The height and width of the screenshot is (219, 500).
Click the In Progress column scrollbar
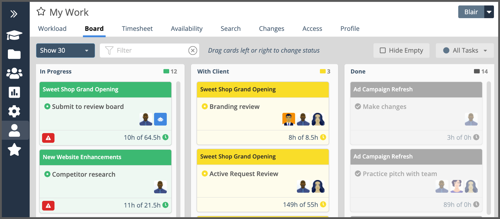(x=178, y=149)
